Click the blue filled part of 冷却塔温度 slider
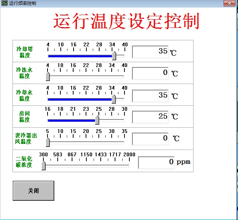This screenshot has width=238, height=220. (79, 56)
